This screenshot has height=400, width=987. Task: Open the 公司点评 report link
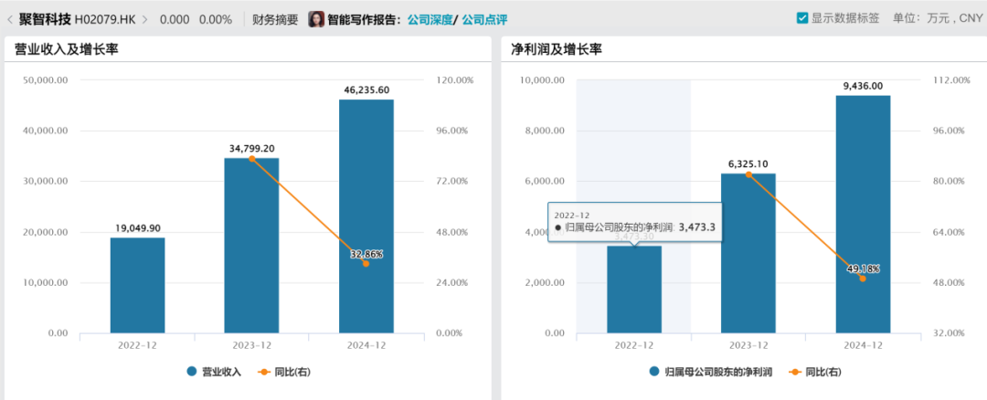coord(484,19)
